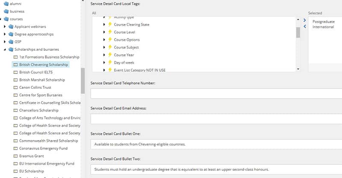Screen dimensions: 342x178
Task: Expand the Applicant webinars tree node
Action: click(5, 26)
